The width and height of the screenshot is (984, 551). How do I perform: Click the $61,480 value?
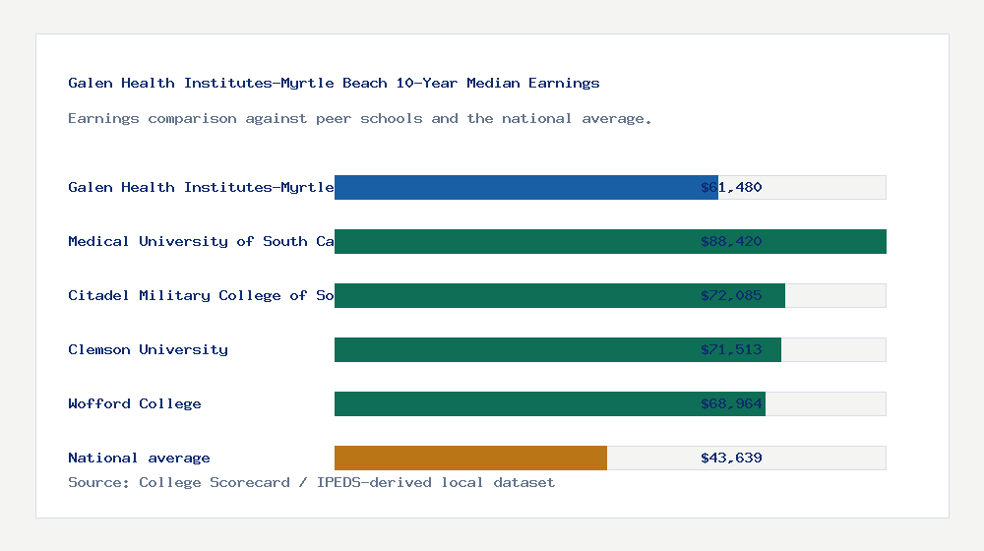[731, 187]
